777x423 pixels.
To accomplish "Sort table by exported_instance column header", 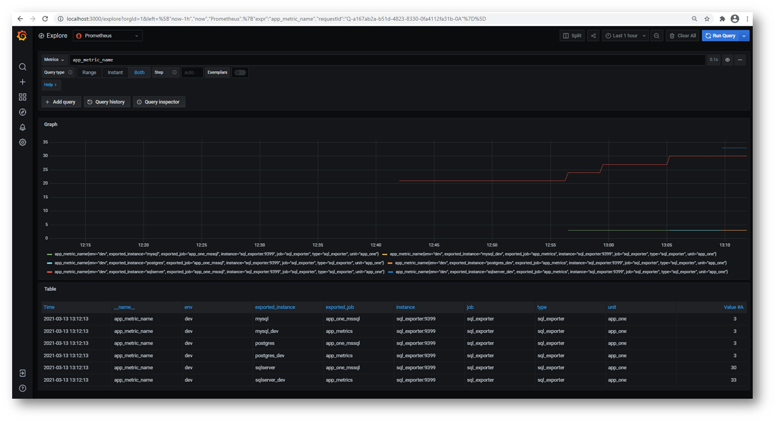I will click(x=275, y=307).
